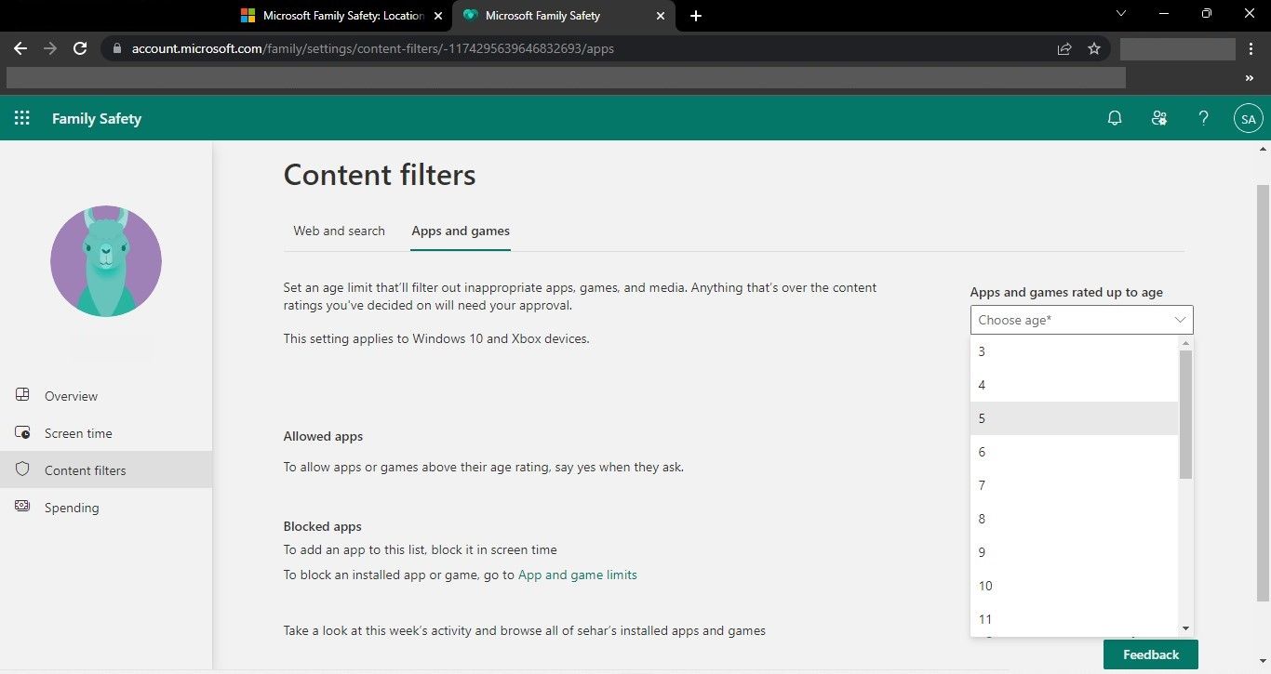This screenshot has width=1271, height=674.
Task: Switch to the Apps and games tab
Action: click(x=461, y=231)
